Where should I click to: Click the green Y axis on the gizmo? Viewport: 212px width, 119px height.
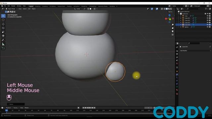pyautogui.click(x=170, y=19)
